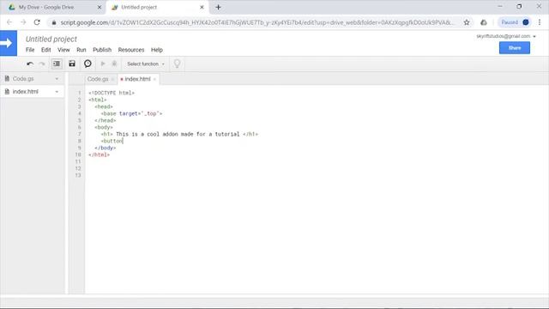
Task: Go back in browser history
Action: [x=9, y=22]
